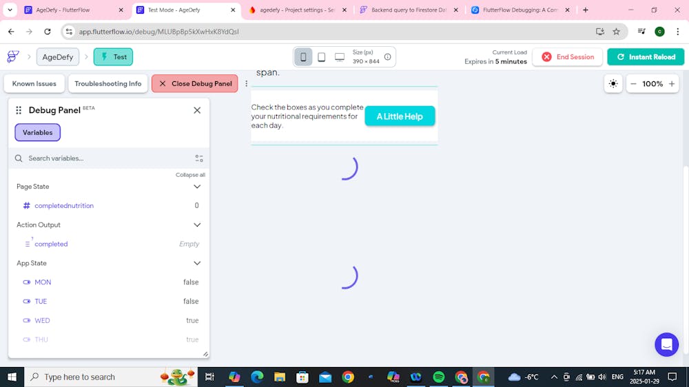Open Microsoft Edge from the taskbar
The image size is (689, 387).
click(x=257, y=377)
